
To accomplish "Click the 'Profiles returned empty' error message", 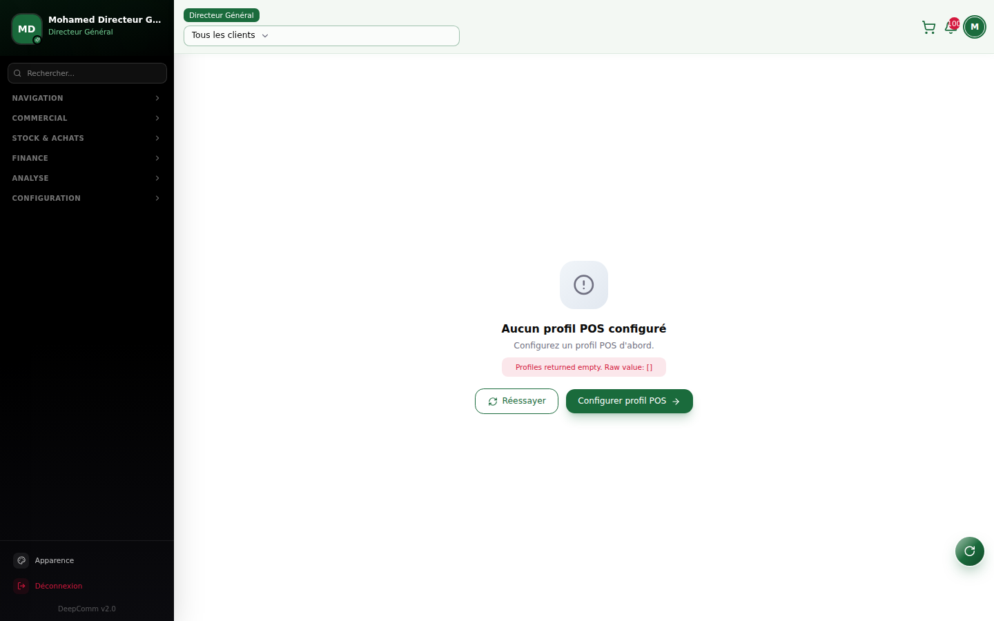I will [584, 367].
